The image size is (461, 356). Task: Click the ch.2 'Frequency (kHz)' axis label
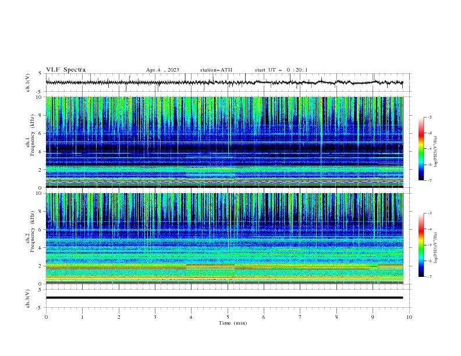33,231
